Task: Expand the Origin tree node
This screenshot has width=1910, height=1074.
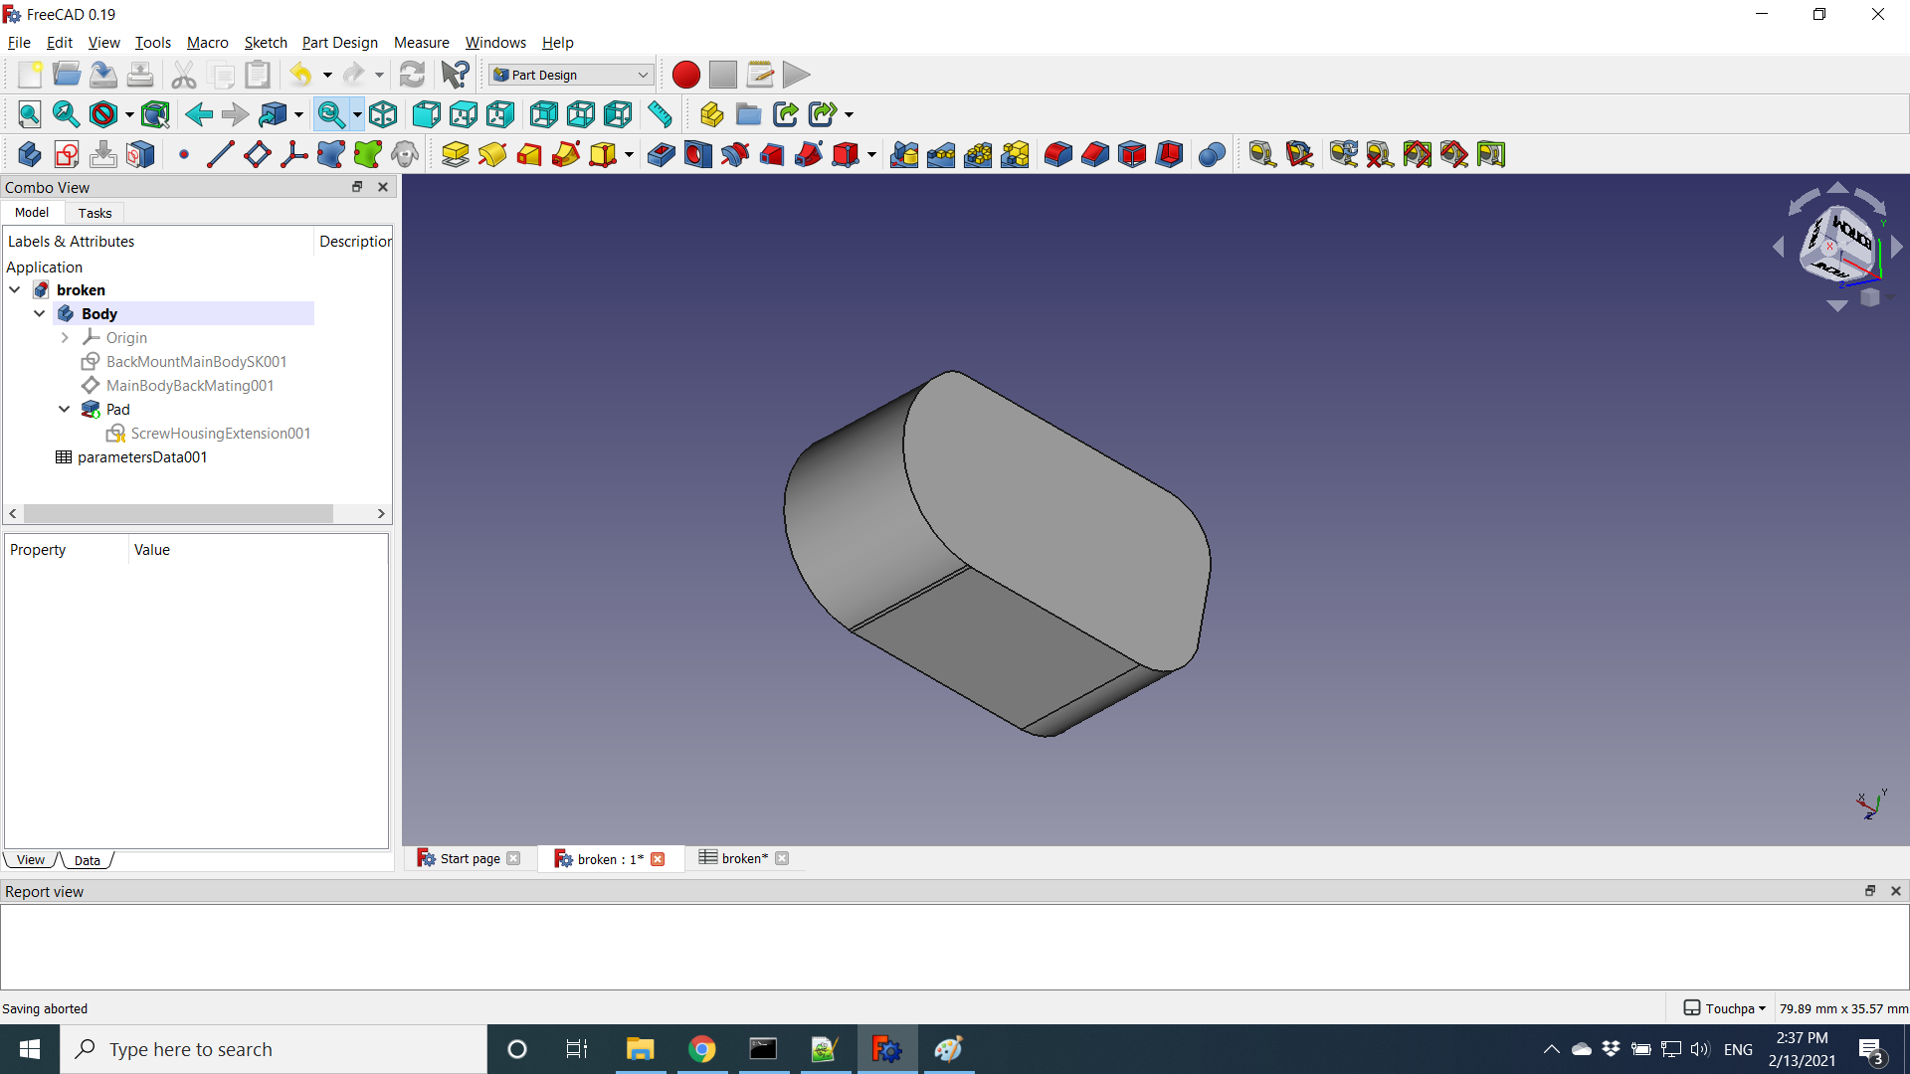Action: [65, 338]
